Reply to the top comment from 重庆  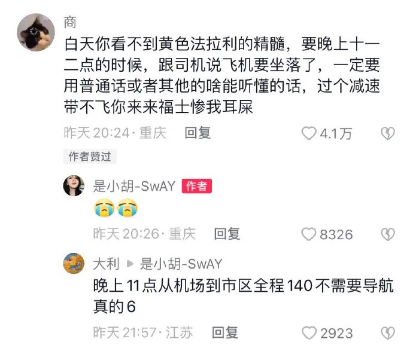coord(198,133)
